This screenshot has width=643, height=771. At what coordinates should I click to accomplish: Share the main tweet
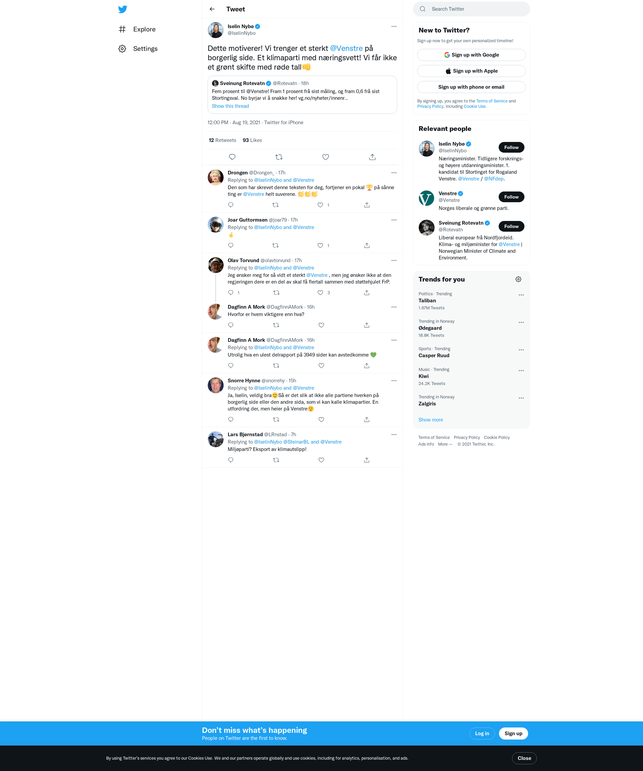point(372,157)
